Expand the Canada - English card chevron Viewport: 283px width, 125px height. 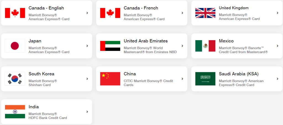(x=87, y=13)
